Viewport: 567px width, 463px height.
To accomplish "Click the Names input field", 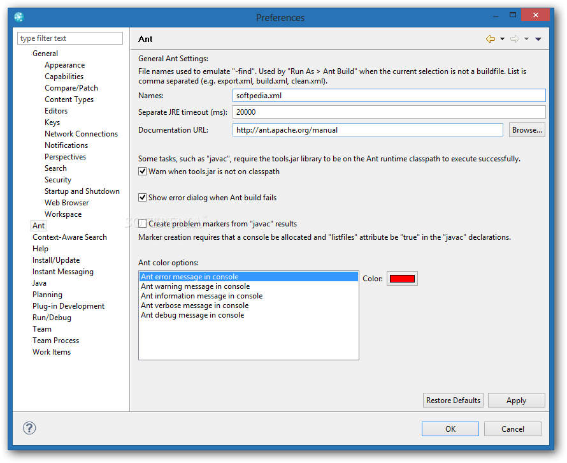I will pyautogui.click(x=389, y=96).
